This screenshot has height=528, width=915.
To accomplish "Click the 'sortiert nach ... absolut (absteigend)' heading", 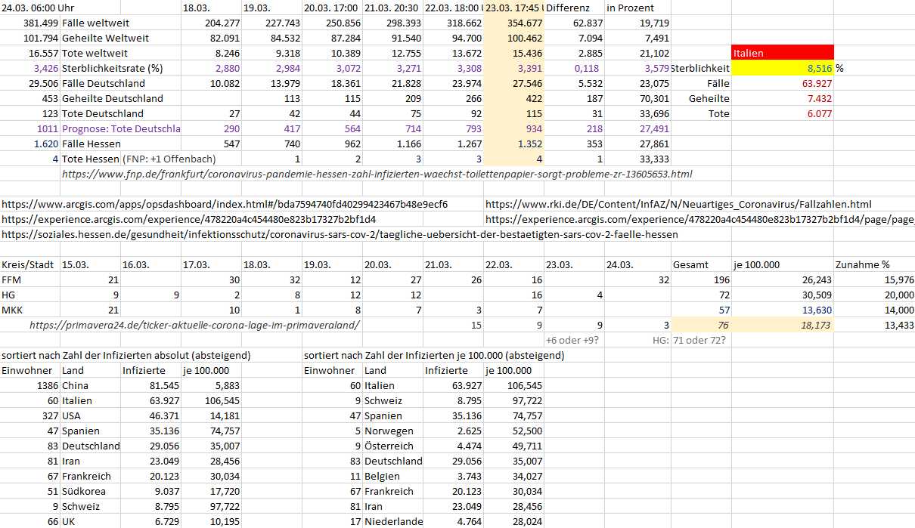I will (126, 355).
